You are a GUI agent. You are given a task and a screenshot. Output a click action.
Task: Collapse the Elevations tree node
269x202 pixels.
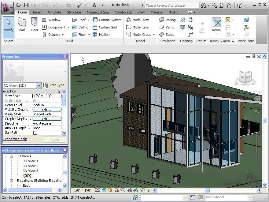(12, 181)
